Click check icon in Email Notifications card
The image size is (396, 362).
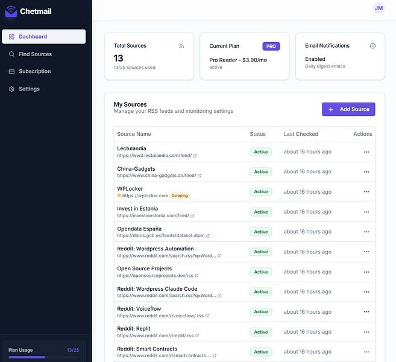pos(372,46)
